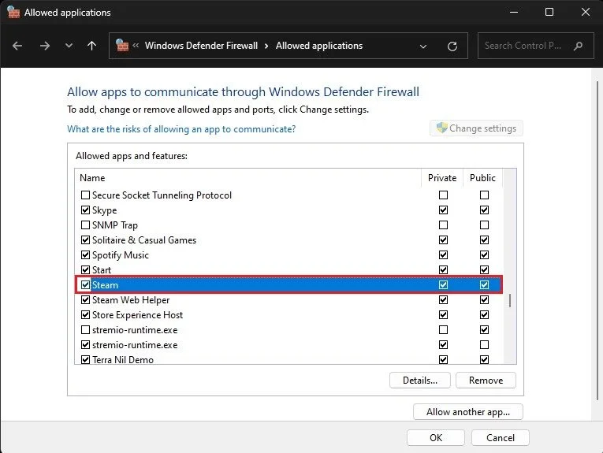Disable Private for Spotify Music
Image resolution: width=603 pixels, height=453 pixels.
click(444, 255)
